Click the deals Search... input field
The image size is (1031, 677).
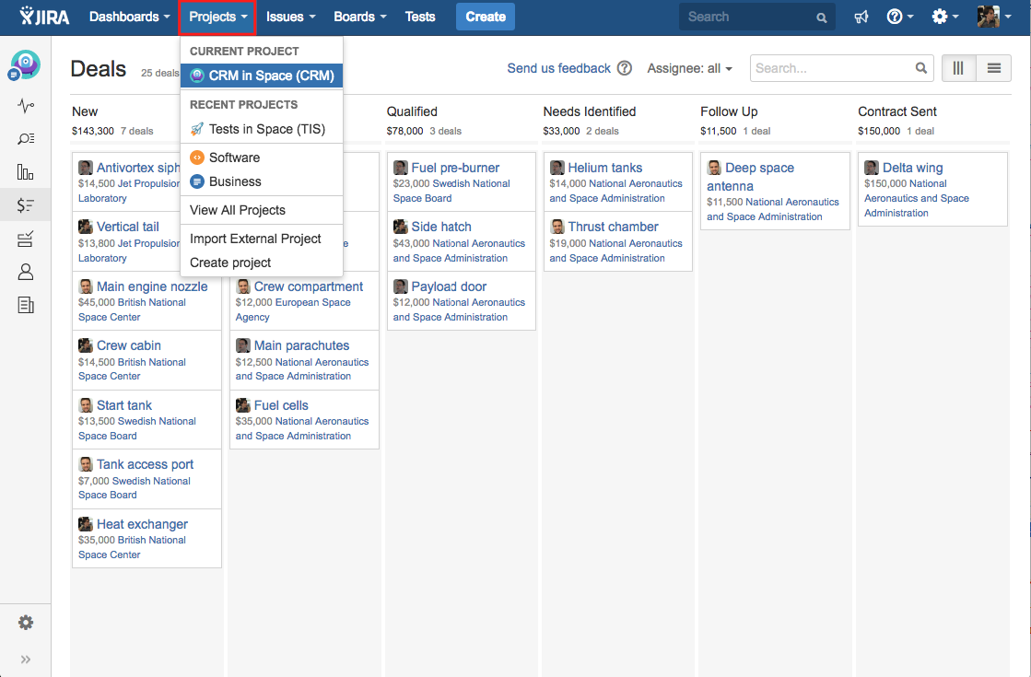pos(841,68)
